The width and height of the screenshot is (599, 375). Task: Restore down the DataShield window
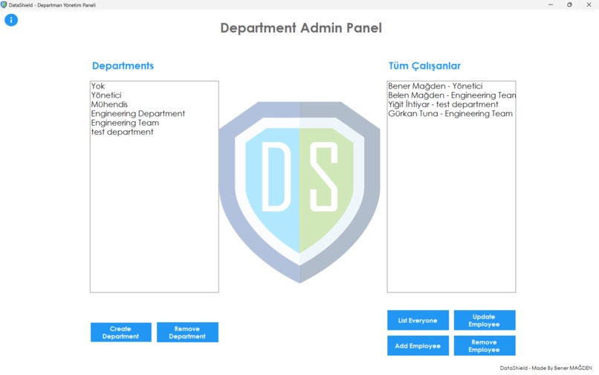coord(569,4)
